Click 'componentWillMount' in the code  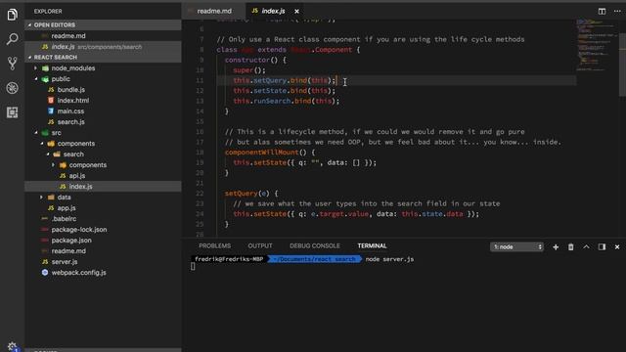pyautogui.click(x=261, y=153)
